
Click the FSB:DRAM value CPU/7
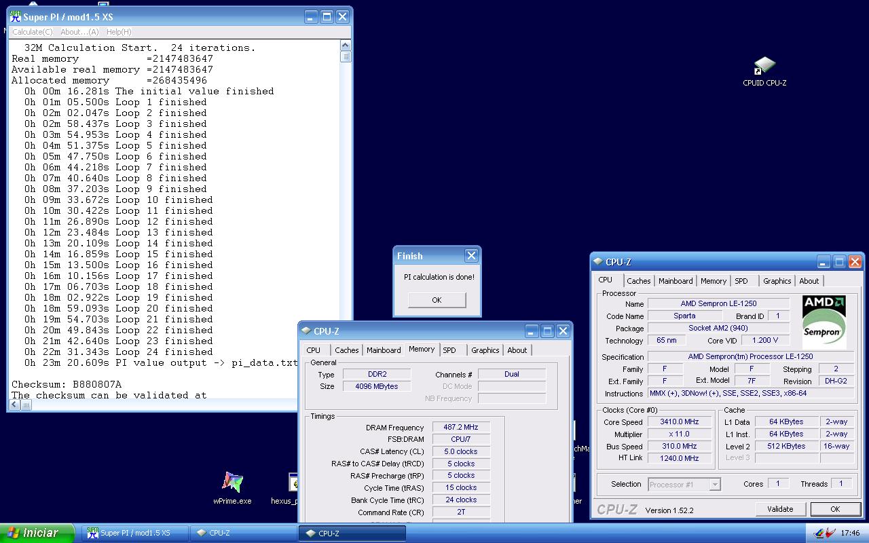460,440
